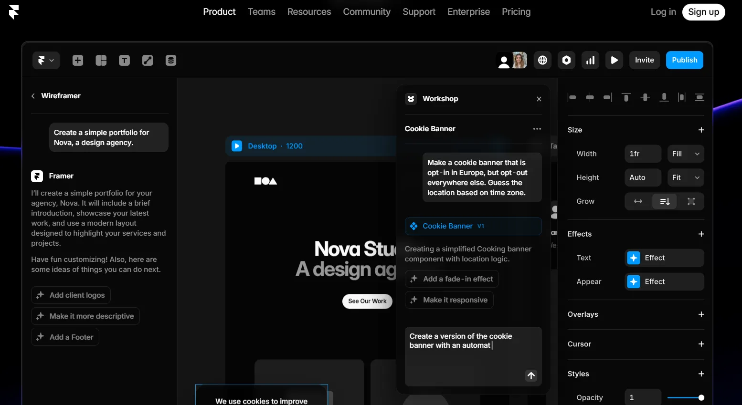
Task: Click the Insert plus toolbar icon
Action: [78, 60]
